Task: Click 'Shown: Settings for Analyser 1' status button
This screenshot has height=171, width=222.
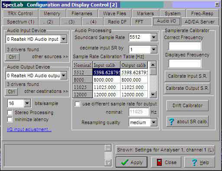Action: [x=165, y=150]
